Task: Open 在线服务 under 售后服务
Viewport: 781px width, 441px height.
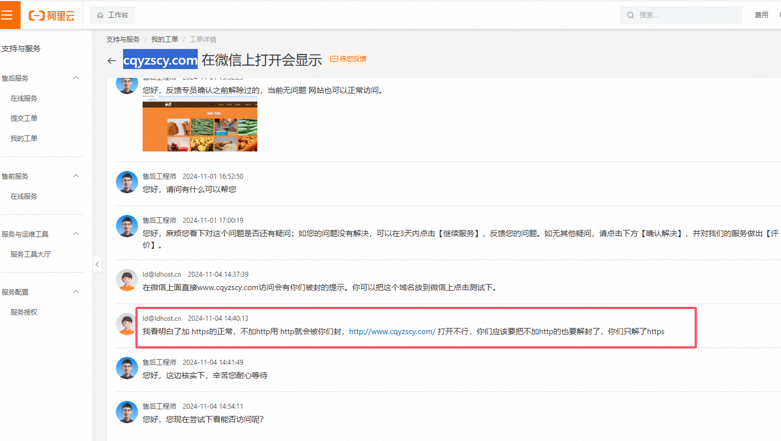Action: [x=24, y=99]
